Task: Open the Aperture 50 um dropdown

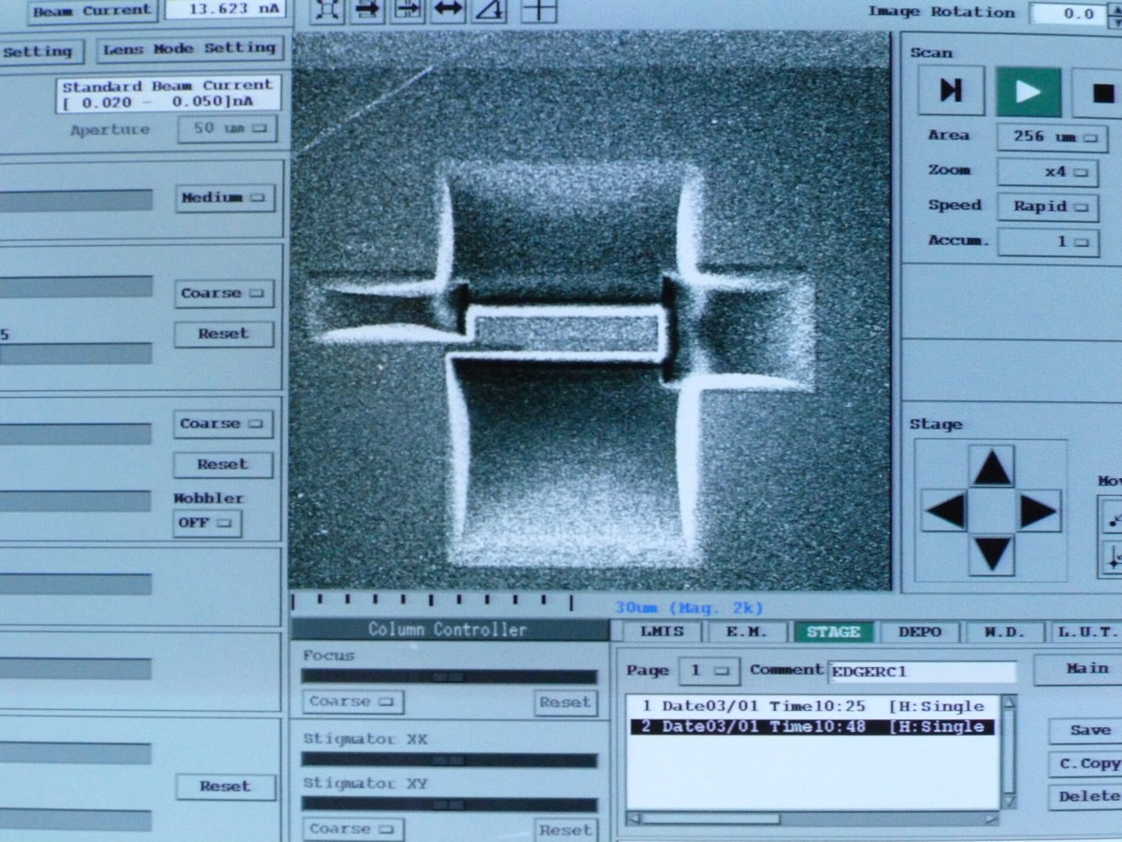Action: pyautogui.click(x=227, y=129)
